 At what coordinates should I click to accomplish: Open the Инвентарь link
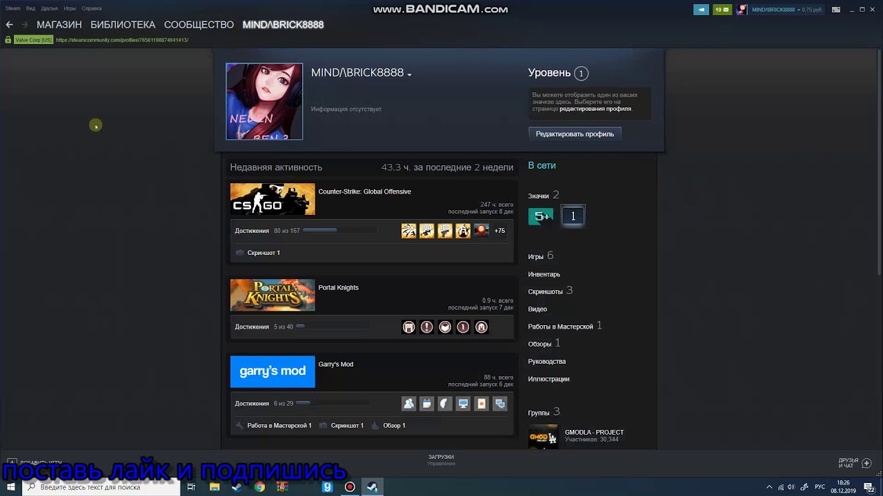point(544,274)
